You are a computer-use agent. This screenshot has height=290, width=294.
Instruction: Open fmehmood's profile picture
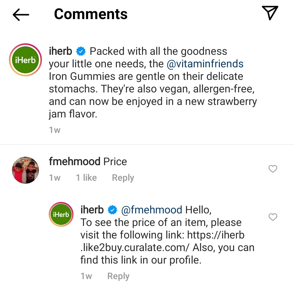click(x=25, y=170)
